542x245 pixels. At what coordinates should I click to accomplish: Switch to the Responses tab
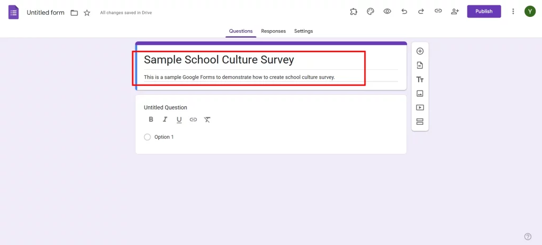pyautogui.click(x=274, y=31)
